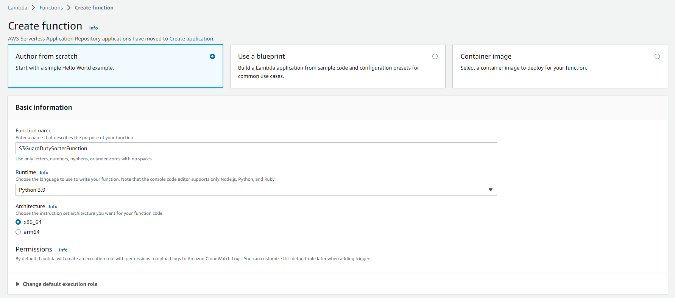The width and height of the screenshot is (675, 298).
Task: Click the Lambda breadcrumb link
Action: [17, 8]
